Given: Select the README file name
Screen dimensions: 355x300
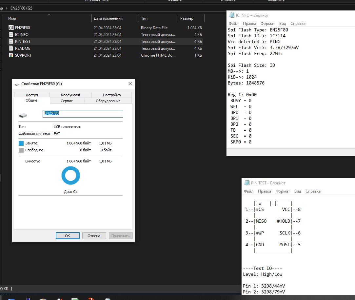Looking at the screenshot, I should coord(23,48).
